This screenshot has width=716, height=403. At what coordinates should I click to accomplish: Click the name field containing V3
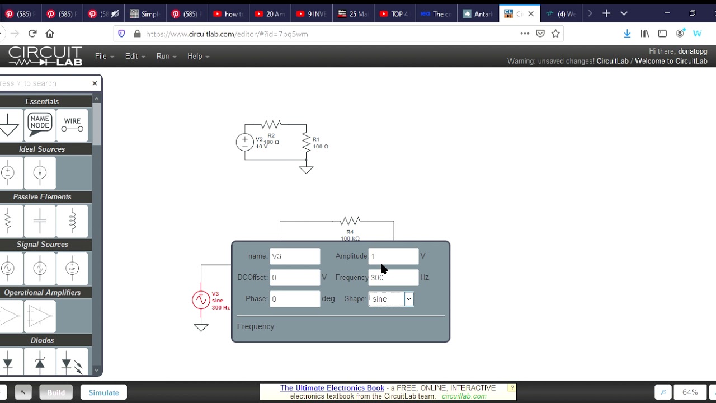pos(295,256)
